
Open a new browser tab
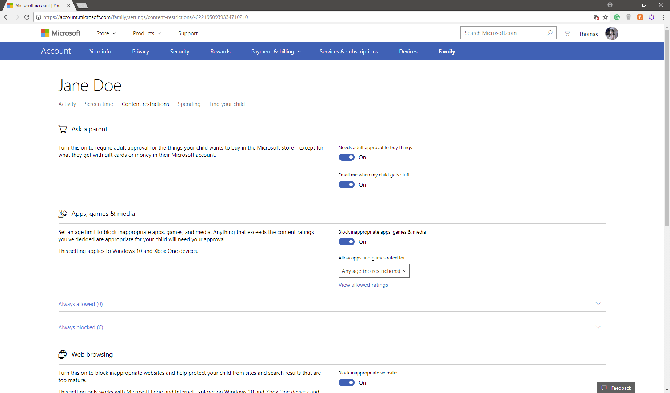tap(82, 5)
